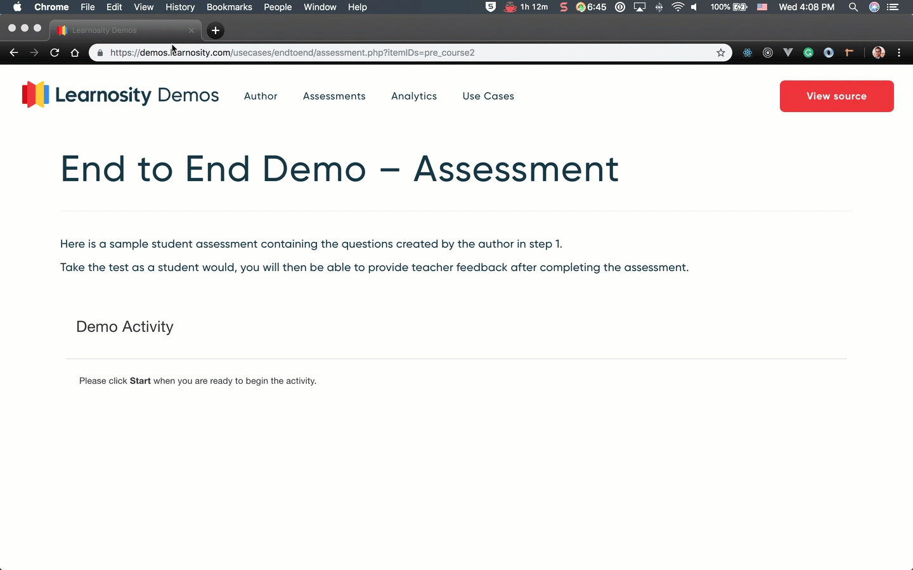Screen dimensions: 913x570
Task: Open Spotlight search magnifier
Action: tap(853, 7)
